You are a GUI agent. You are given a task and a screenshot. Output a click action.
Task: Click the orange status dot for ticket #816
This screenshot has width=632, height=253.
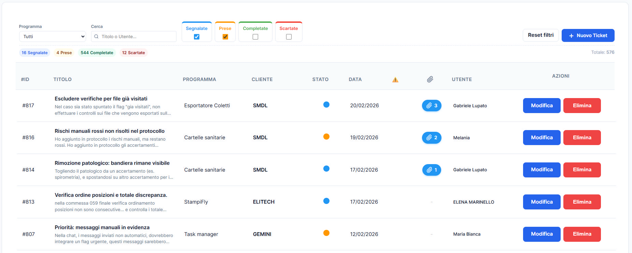[x=326, y=137]
